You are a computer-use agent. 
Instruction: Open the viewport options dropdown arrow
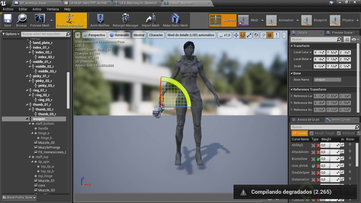[x=77, y=35]
